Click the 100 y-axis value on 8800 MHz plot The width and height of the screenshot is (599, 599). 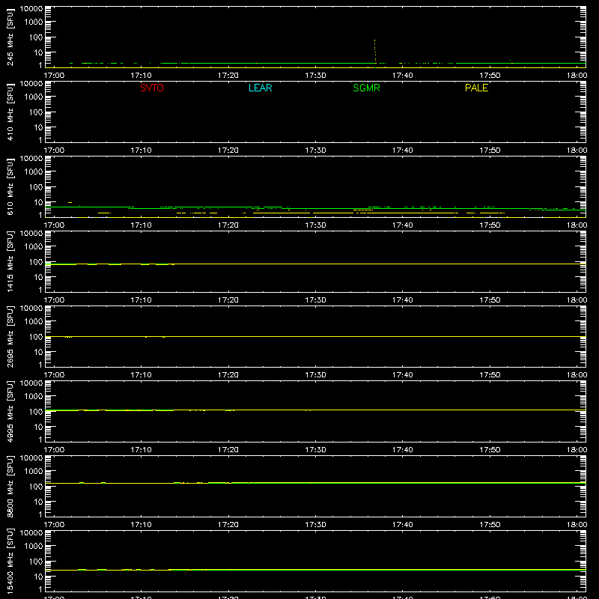click(x=36, y=487)
